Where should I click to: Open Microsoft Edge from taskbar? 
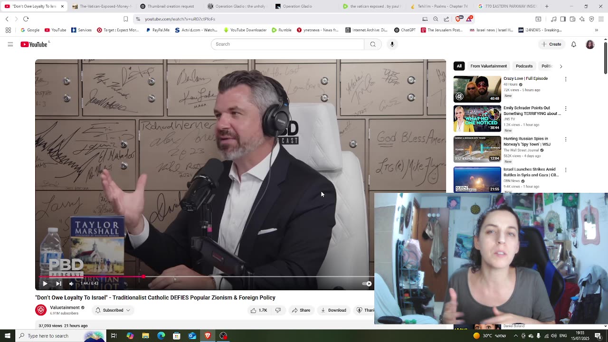161,336
